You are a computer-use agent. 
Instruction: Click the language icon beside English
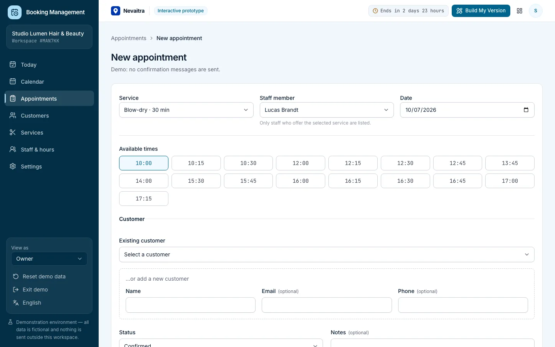[x=16, y=303]
